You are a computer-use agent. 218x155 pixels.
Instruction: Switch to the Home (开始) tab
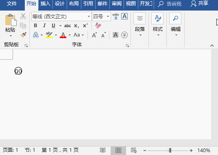pos(31,4)
